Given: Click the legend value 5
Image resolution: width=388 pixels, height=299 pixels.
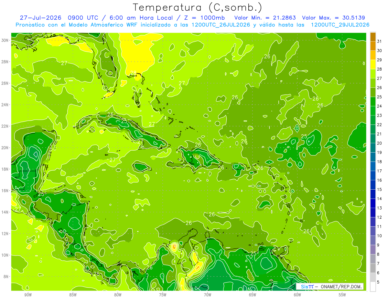Looking at the screenshot, I should click(x=378, y=282).
